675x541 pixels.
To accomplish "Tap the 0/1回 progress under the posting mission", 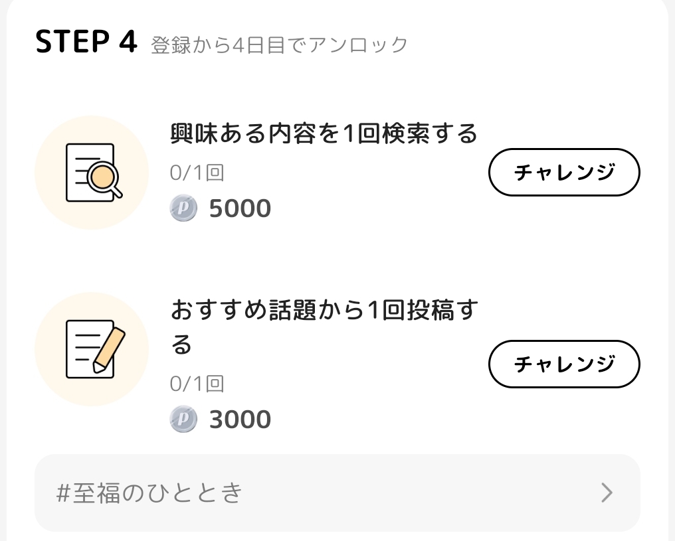I will [x=197, y=384].
